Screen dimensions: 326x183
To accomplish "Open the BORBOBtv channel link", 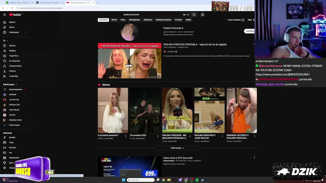I will [x=171, y=52].
